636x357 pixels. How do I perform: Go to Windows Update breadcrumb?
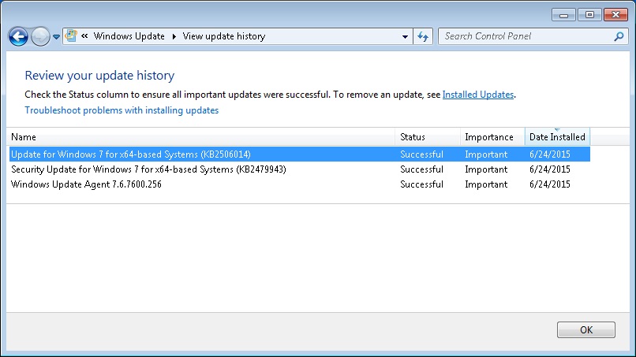129,36
